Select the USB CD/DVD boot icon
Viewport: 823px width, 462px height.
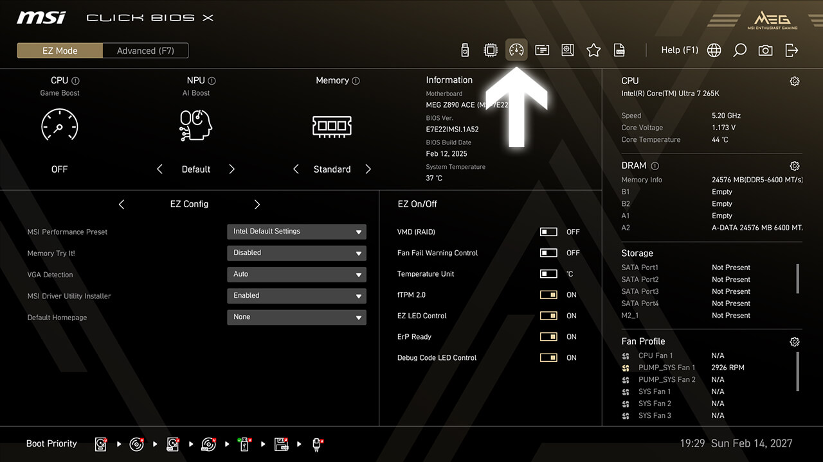tap(210, 444)
